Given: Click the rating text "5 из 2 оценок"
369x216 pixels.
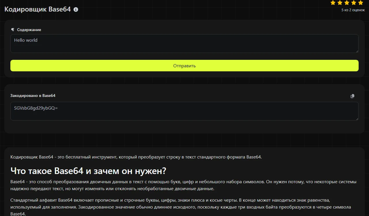Looking at the screenshot, I should click(353, 10).
